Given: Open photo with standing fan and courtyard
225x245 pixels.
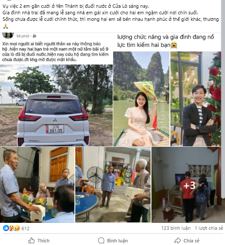Looking at the screenshot, I should 113,185.
